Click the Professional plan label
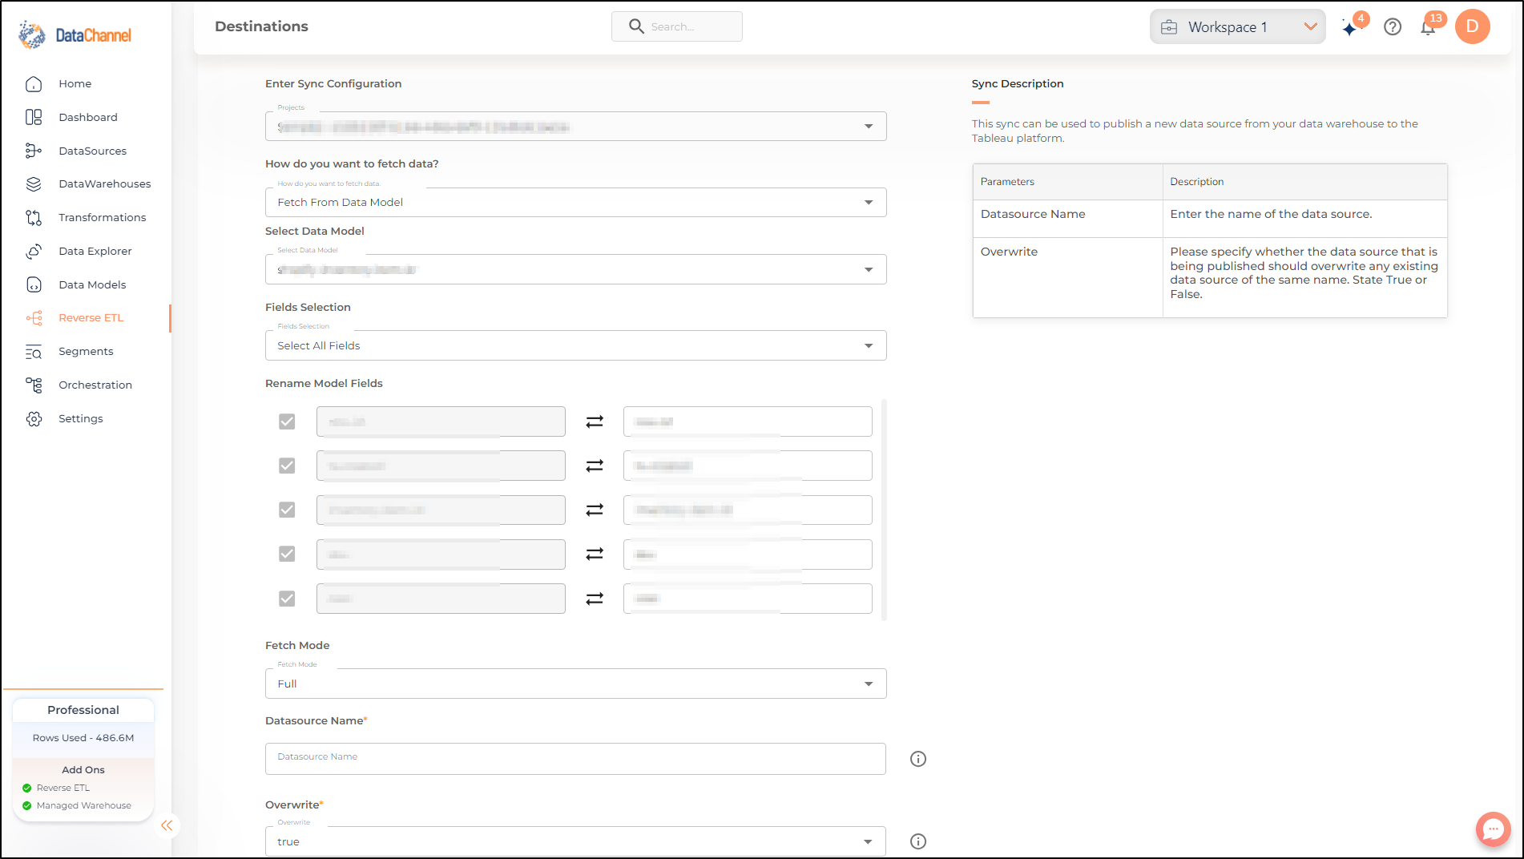This screenshot has height=859, width=1524. [x=83, y=710]
